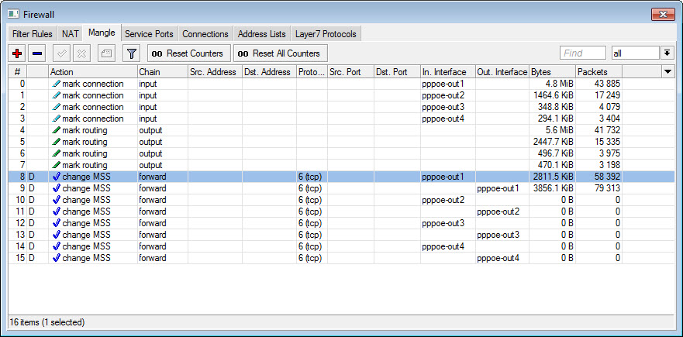Image resolution: width=683 pixels, height=337 pixels.
Task: Click the mark connection pencil icon in row 0
Action: coord(56,84)
